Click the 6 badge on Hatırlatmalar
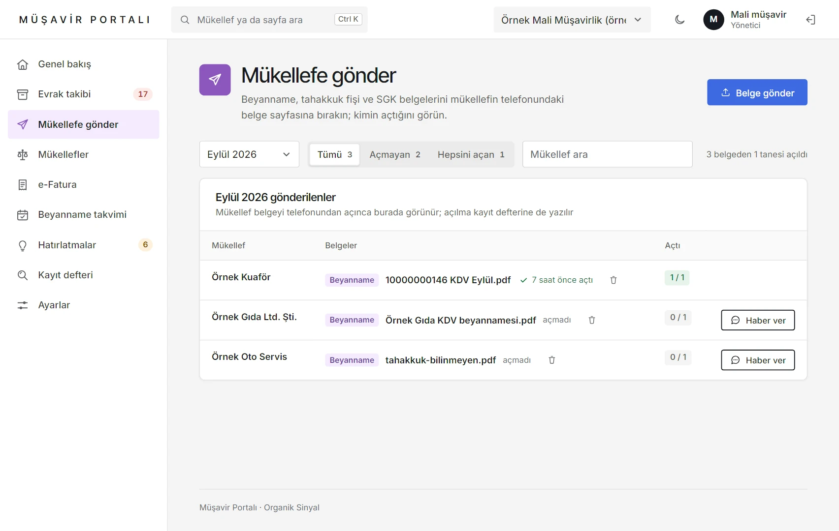This screenshot has width=839, height=531. tap(145, 245)
